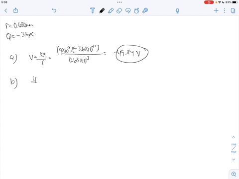Image resolution: width=239 pixels, height=179 pixels.
Task: Select the Lasso selection tool
Action: click(128, 10)
